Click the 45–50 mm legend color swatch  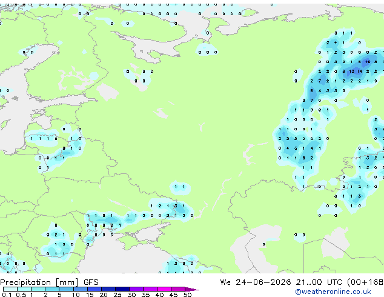(178, 289)
